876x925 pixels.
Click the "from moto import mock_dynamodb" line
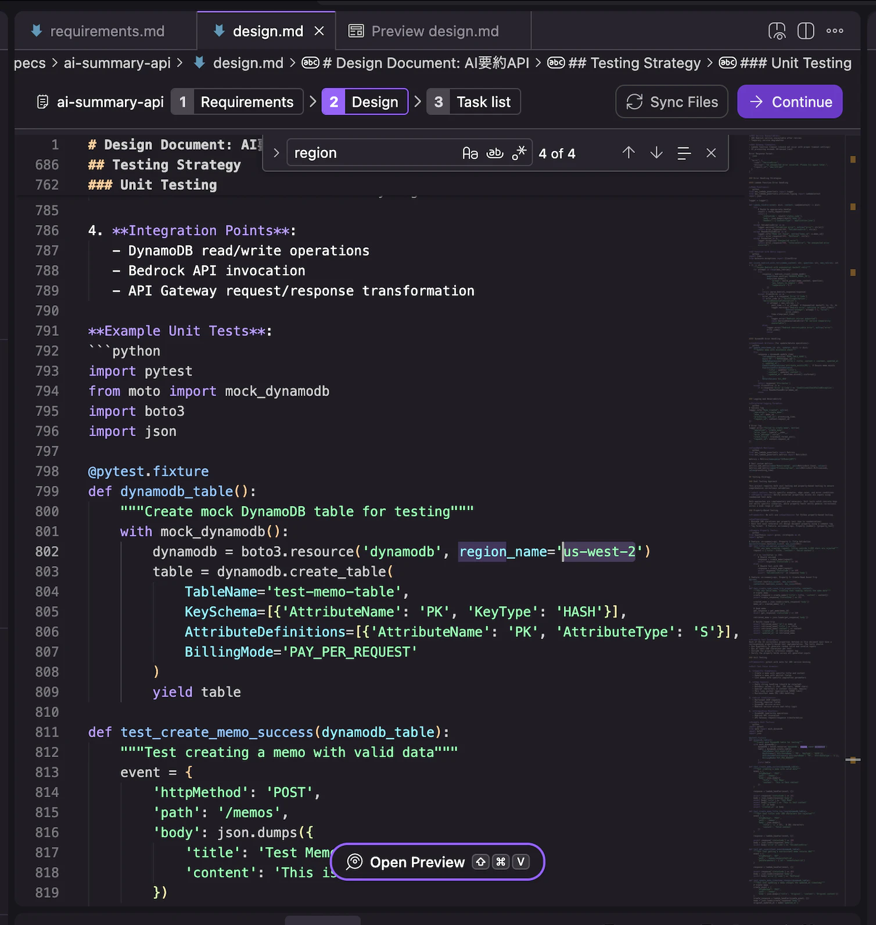209,391
